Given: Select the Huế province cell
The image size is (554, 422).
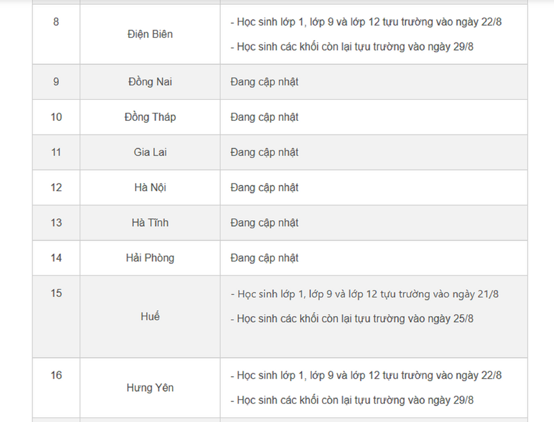Looking at the screenshot, I should [x=149, y=316].
